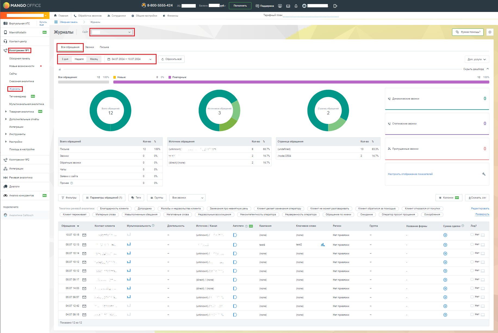
Task: Check Лид checkbox in 08.07 09:17 row
Action: [472, 279]
